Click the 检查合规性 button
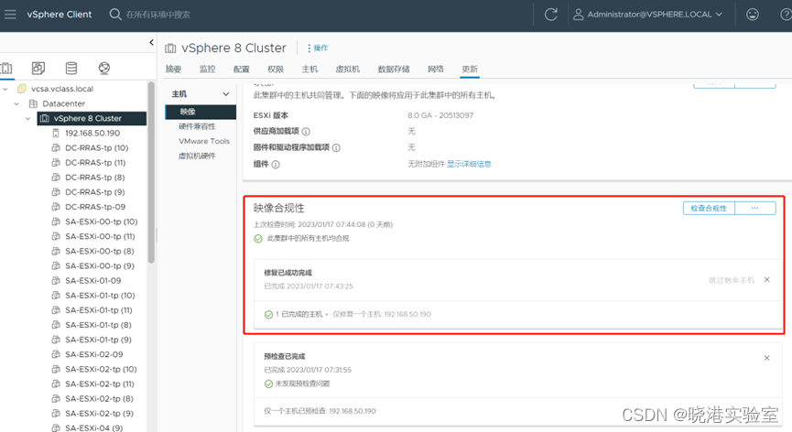This screenshot has height=432, width=792. (x=709, y=208)
